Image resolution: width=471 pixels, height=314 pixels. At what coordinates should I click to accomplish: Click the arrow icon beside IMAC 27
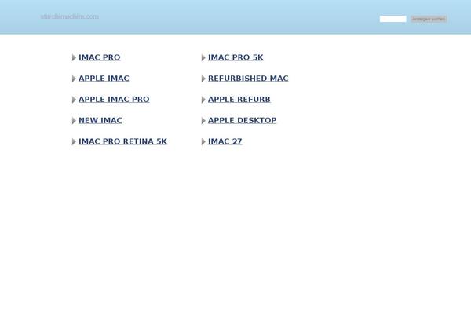[x=203, y=142]
